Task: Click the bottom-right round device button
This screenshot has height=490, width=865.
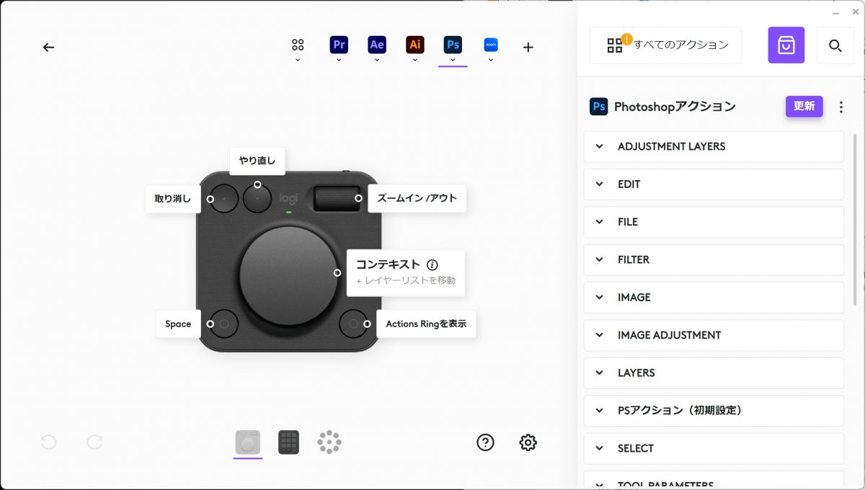Action: click(353, 324)
